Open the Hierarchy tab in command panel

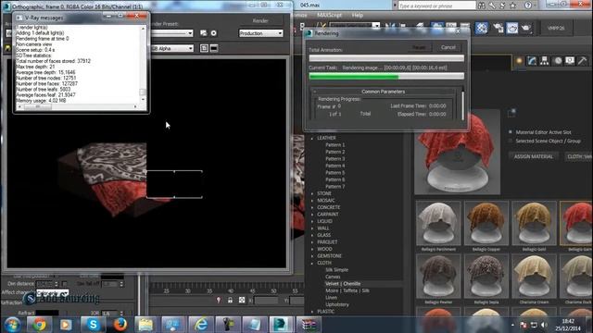(545, 61)
